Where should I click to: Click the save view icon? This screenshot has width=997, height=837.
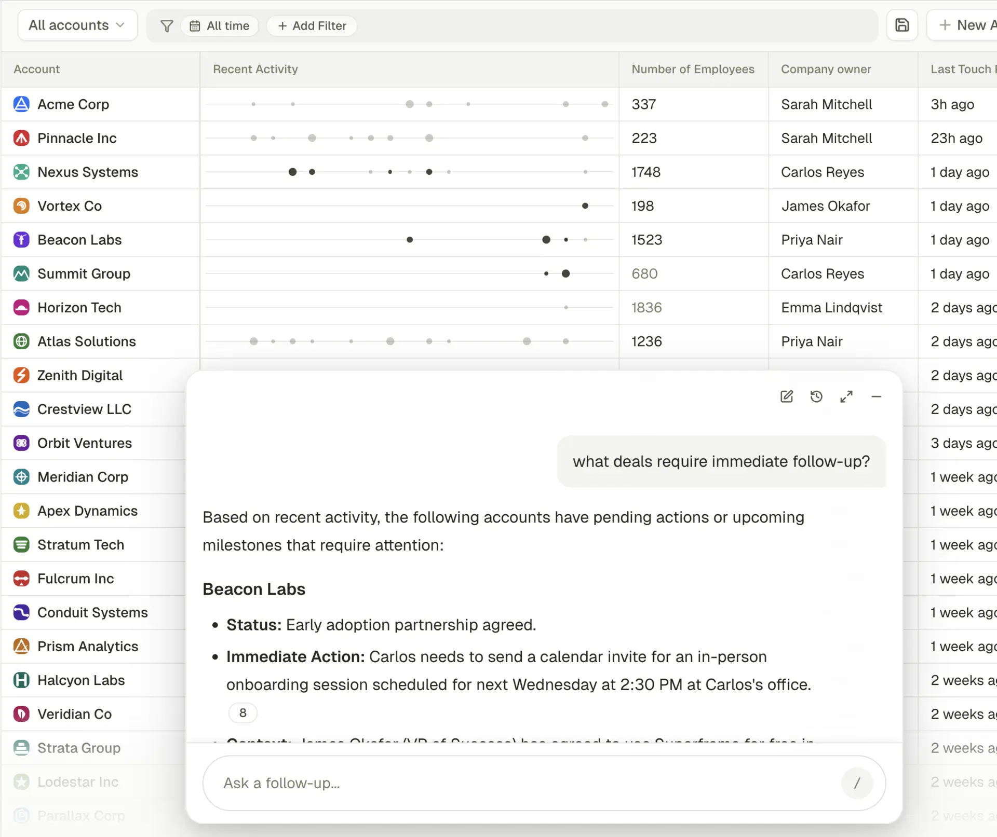coord(902,25)
